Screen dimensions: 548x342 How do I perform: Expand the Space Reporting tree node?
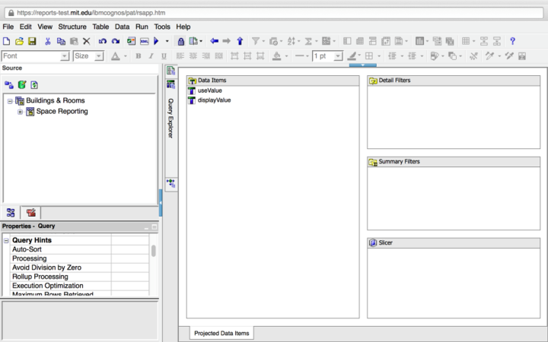pyautogui.click(x=20, y=112)
